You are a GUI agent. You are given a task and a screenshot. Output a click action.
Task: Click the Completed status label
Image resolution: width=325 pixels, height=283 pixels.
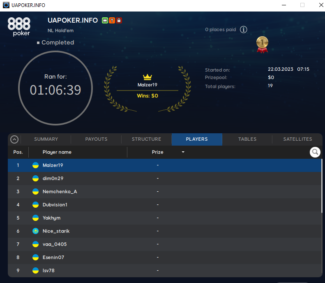pos(58,42)
